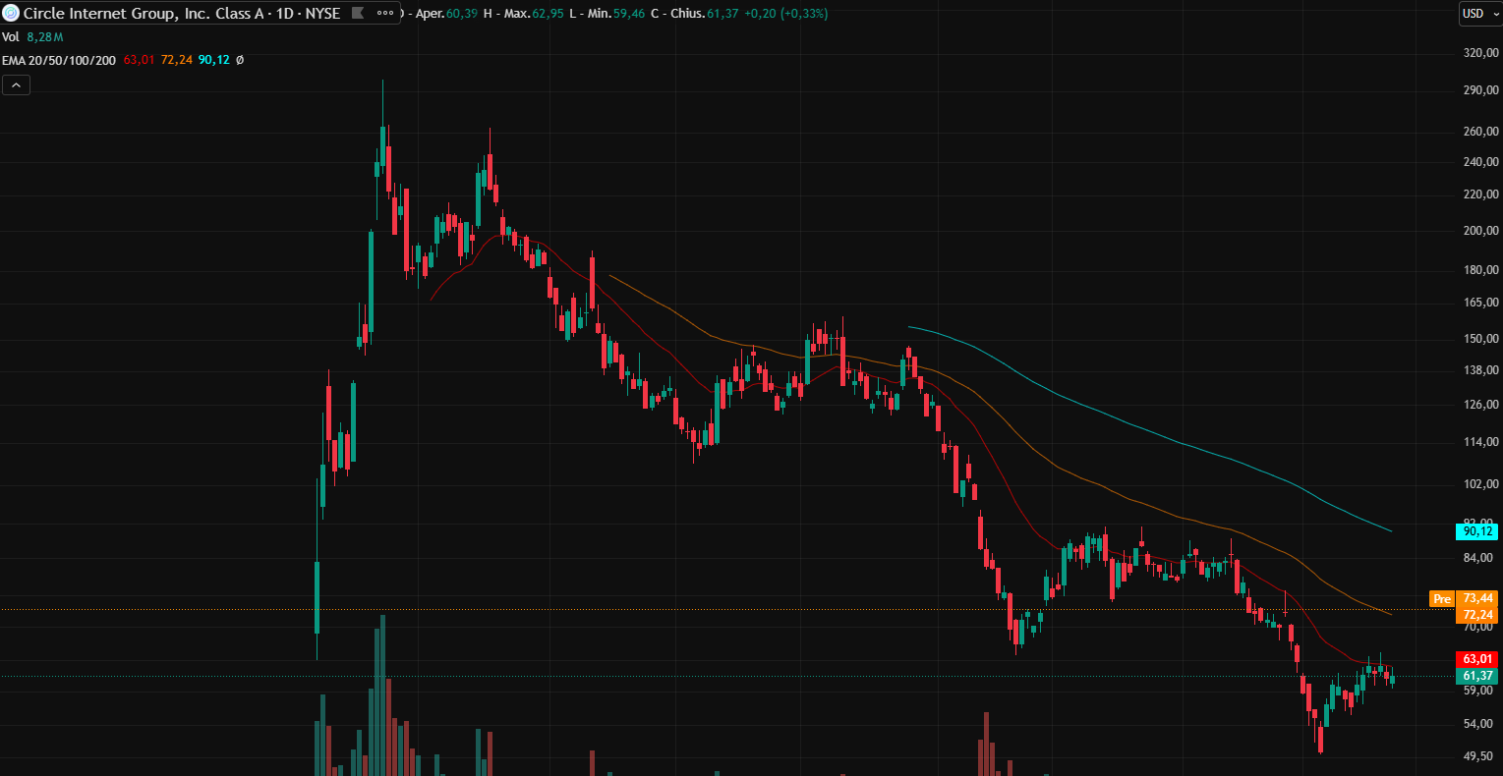1503x776 pixels.
Task: Click the 180,00 price axis label
Action: click(1480, 270)
